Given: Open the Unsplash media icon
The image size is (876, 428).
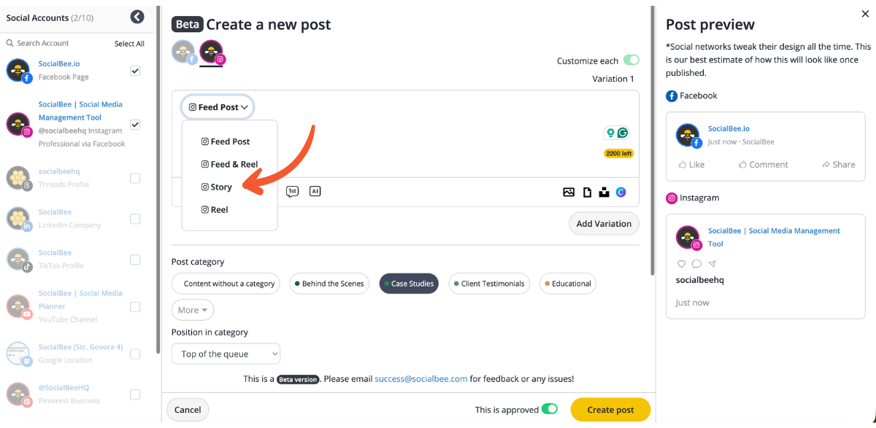Looking at the screenshot, I should (604, 192).
